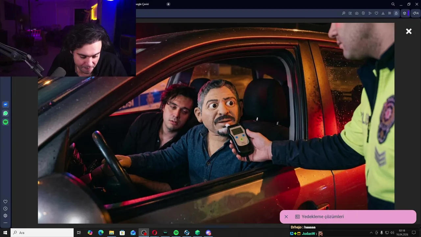The height and width of the screenshot is (237, 421).
Task: Open the downloads arrow icon
Action: click(x=383, y=13)
